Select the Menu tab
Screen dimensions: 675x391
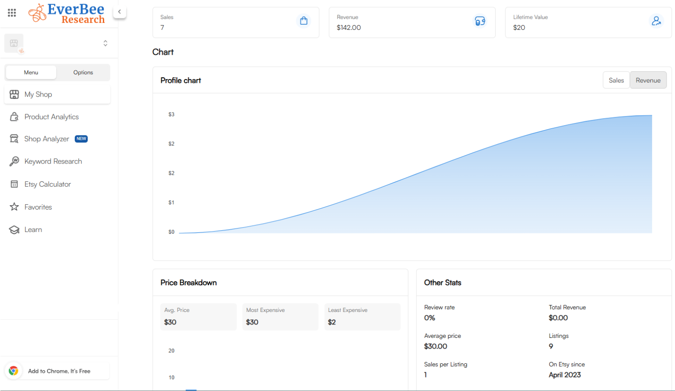(x=31, y=72)
